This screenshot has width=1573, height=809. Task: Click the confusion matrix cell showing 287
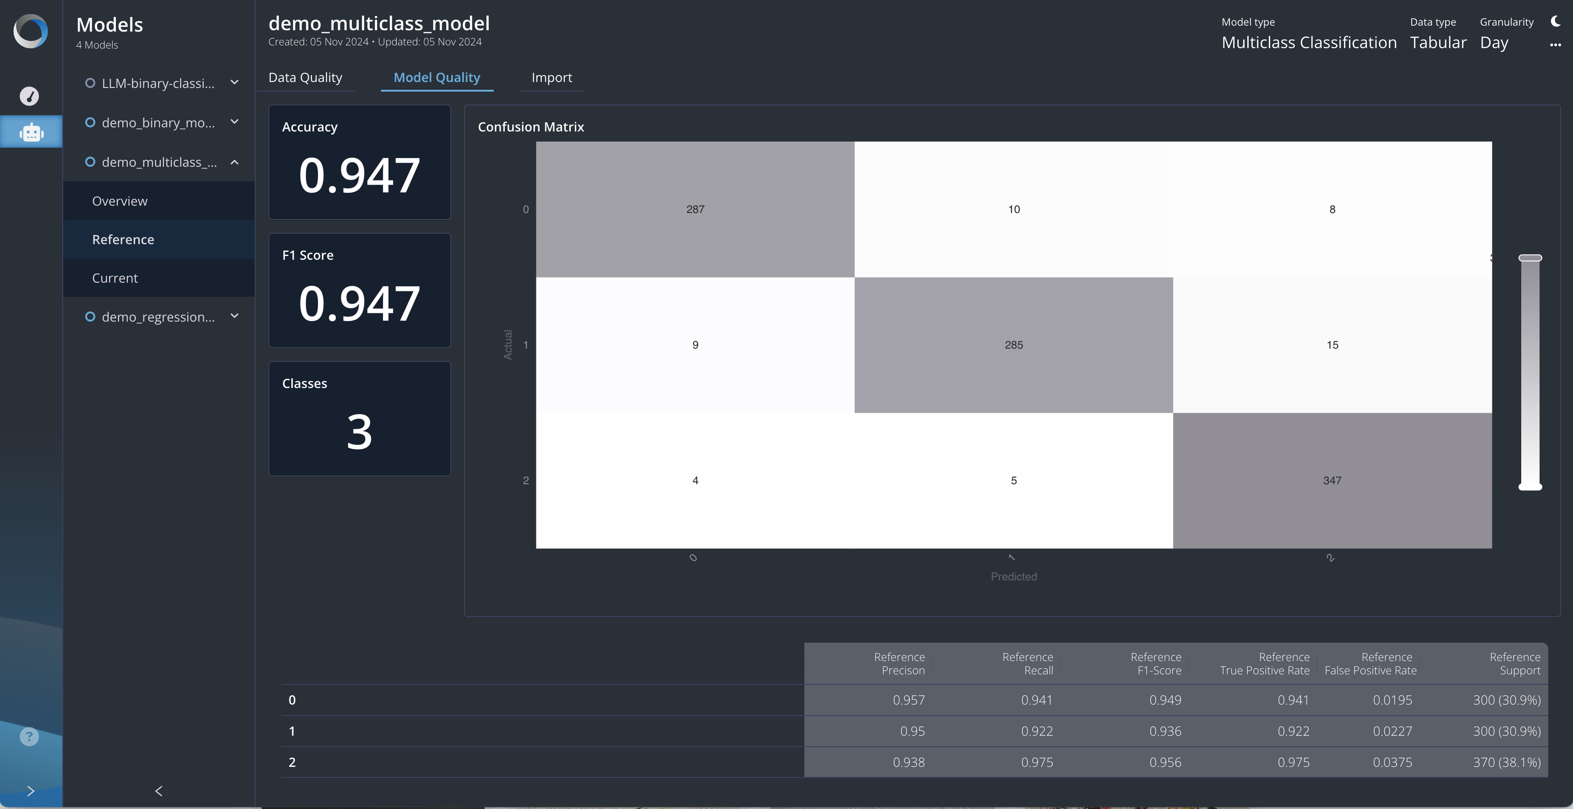coord(695,209)
